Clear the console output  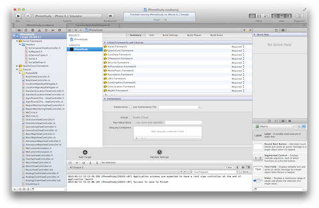pyautogui.click(x=229, y=167)
